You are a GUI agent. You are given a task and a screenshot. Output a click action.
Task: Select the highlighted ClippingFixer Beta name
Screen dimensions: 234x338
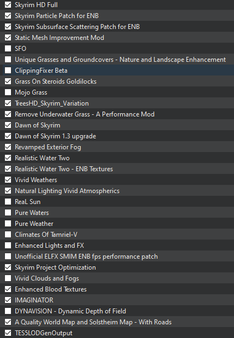pyautogui.click(x=41, y=71)
